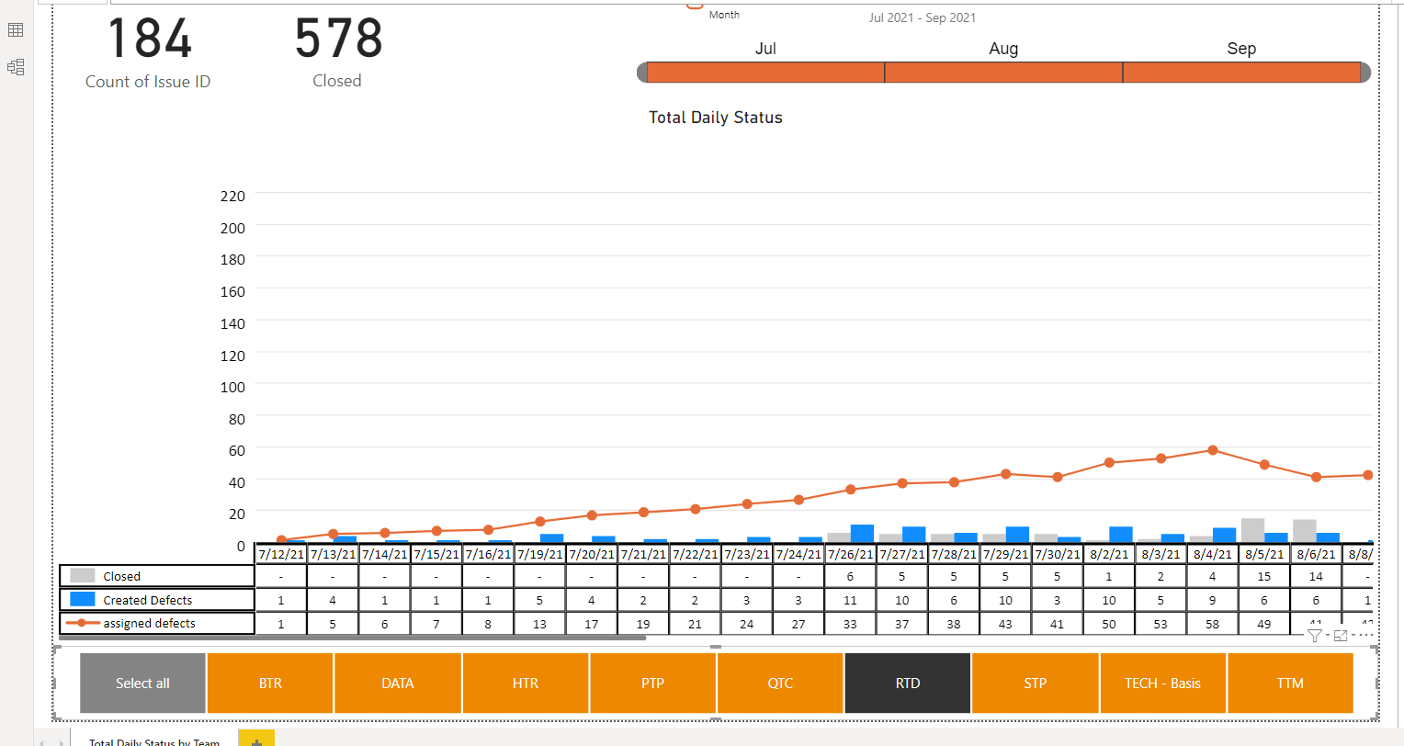Click the Total Daily Status chart title
This screenshot has height=746, width=1404.
coord(716,118)
